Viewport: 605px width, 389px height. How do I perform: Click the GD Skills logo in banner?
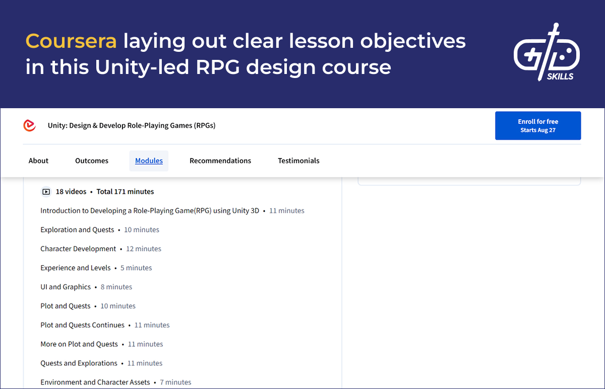click(547, 52)
